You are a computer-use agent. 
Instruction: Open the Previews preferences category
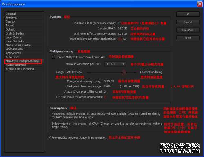pyautogui.click(x=11, y=17)
